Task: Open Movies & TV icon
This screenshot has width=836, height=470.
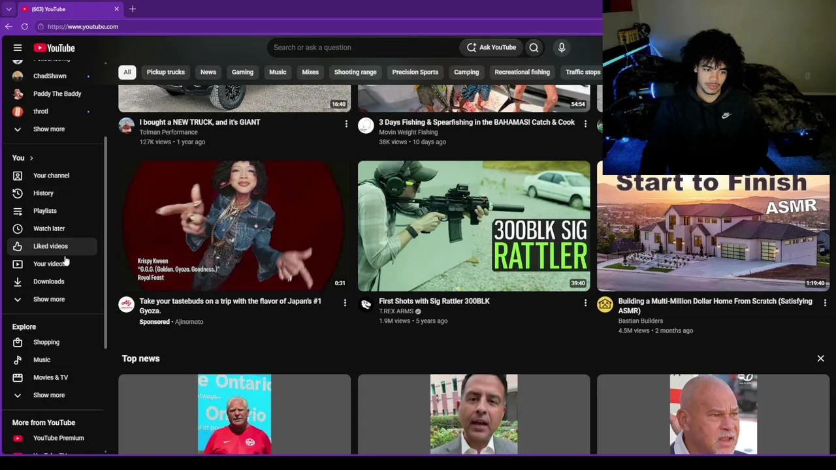Action: point(18,377)
